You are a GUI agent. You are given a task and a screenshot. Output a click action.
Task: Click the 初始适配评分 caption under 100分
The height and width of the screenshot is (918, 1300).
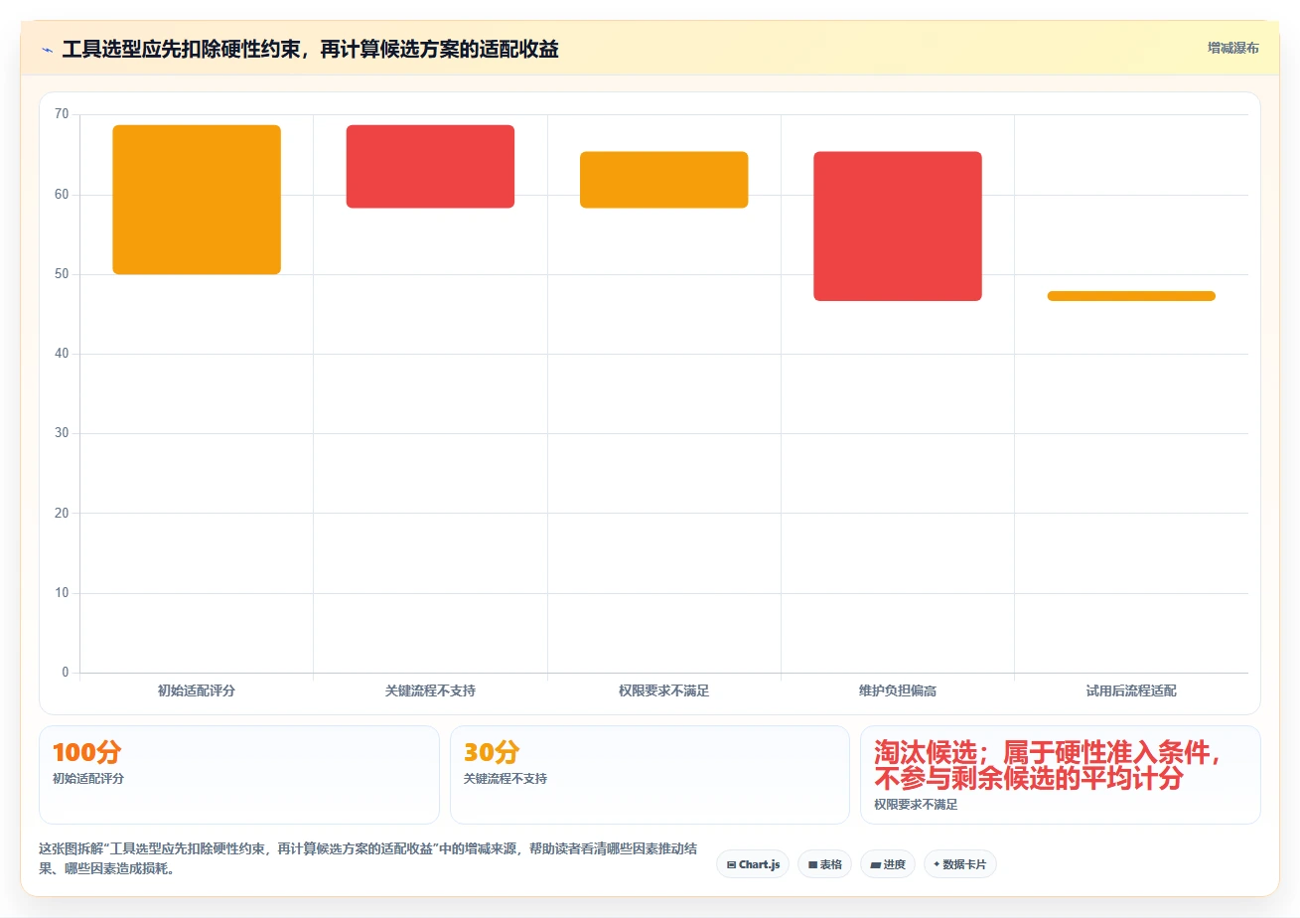88,779
